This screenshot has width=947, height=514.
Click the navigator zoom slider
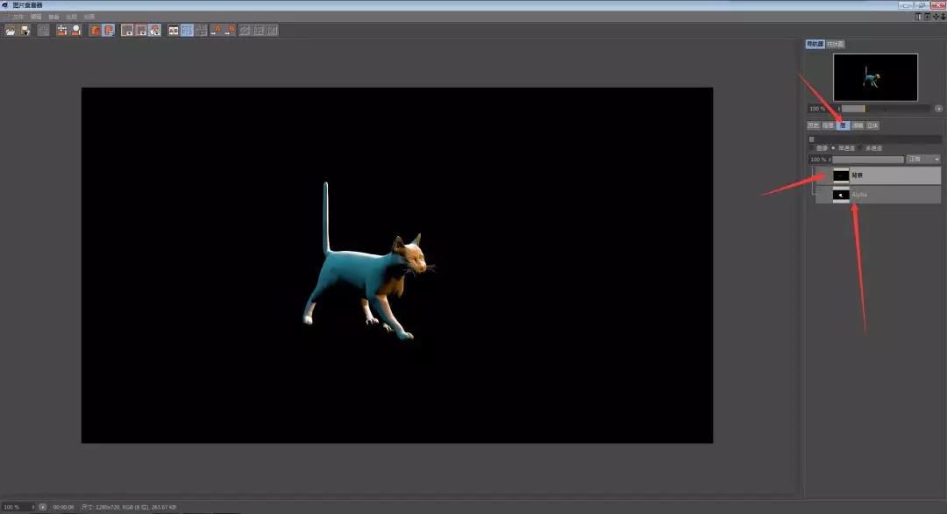point(884,109)
